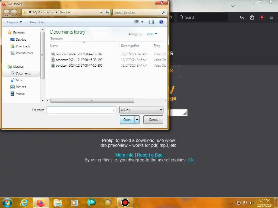Show the preview pane
Screen dimensions: 278x208
pos(151,22)
